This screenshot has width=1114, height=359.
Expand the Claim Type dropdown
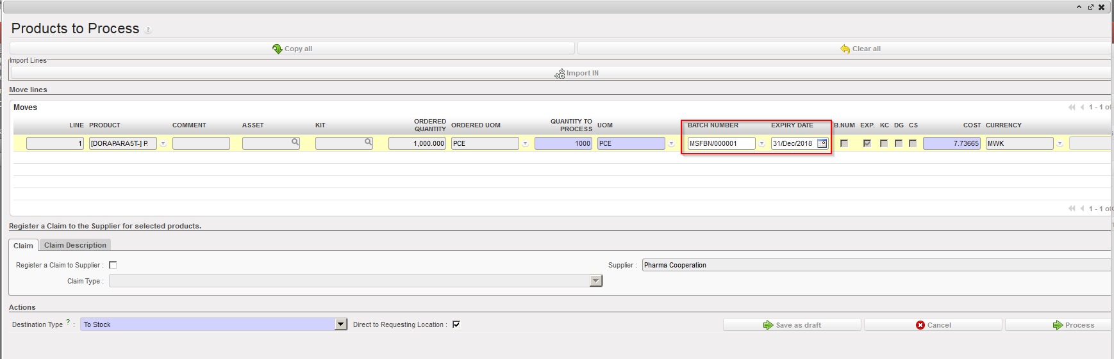pyautogui.click(x=596, y=281)
